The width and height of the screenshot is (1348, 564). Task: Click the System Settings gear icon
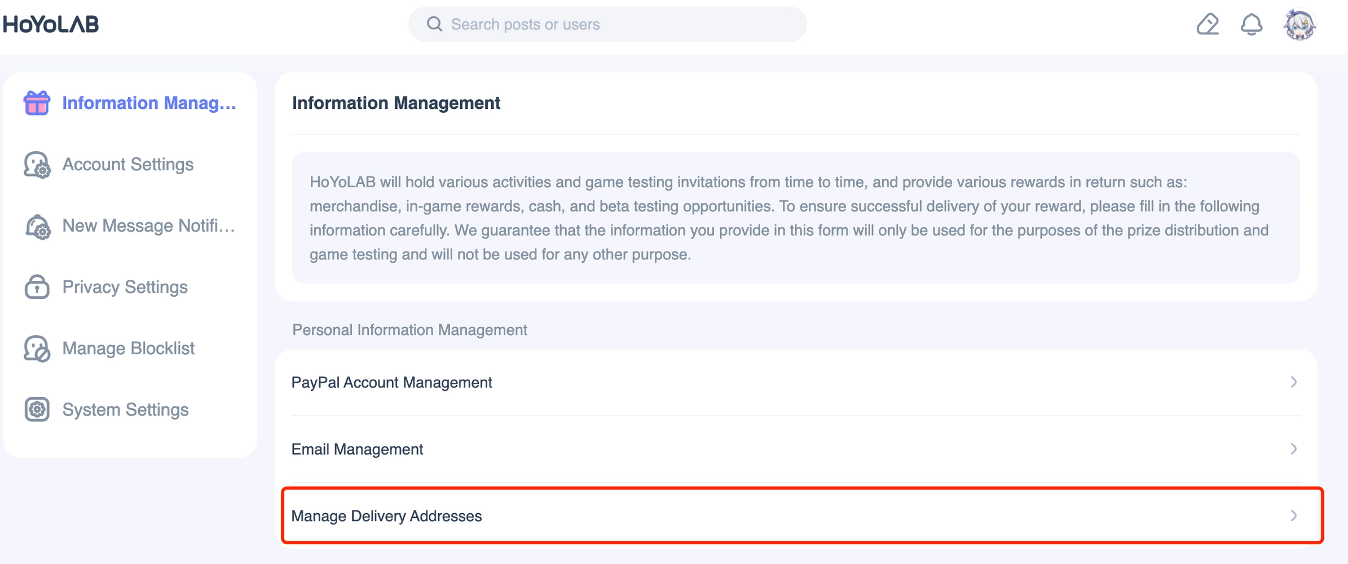click(37, 409)
